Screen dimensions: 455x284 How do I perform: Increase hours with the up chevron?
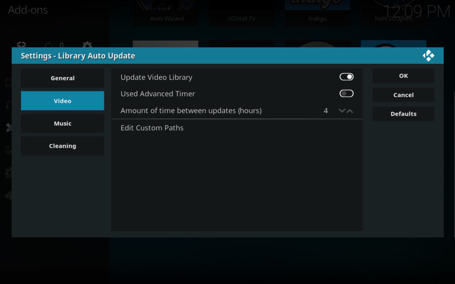coord(351,111)
